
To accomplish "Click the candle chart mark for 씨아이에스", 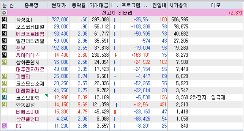I will [115, 55].
